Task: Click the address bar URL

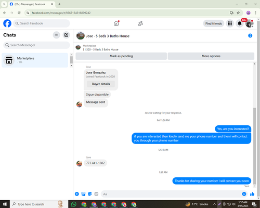Action: (61, 13)
